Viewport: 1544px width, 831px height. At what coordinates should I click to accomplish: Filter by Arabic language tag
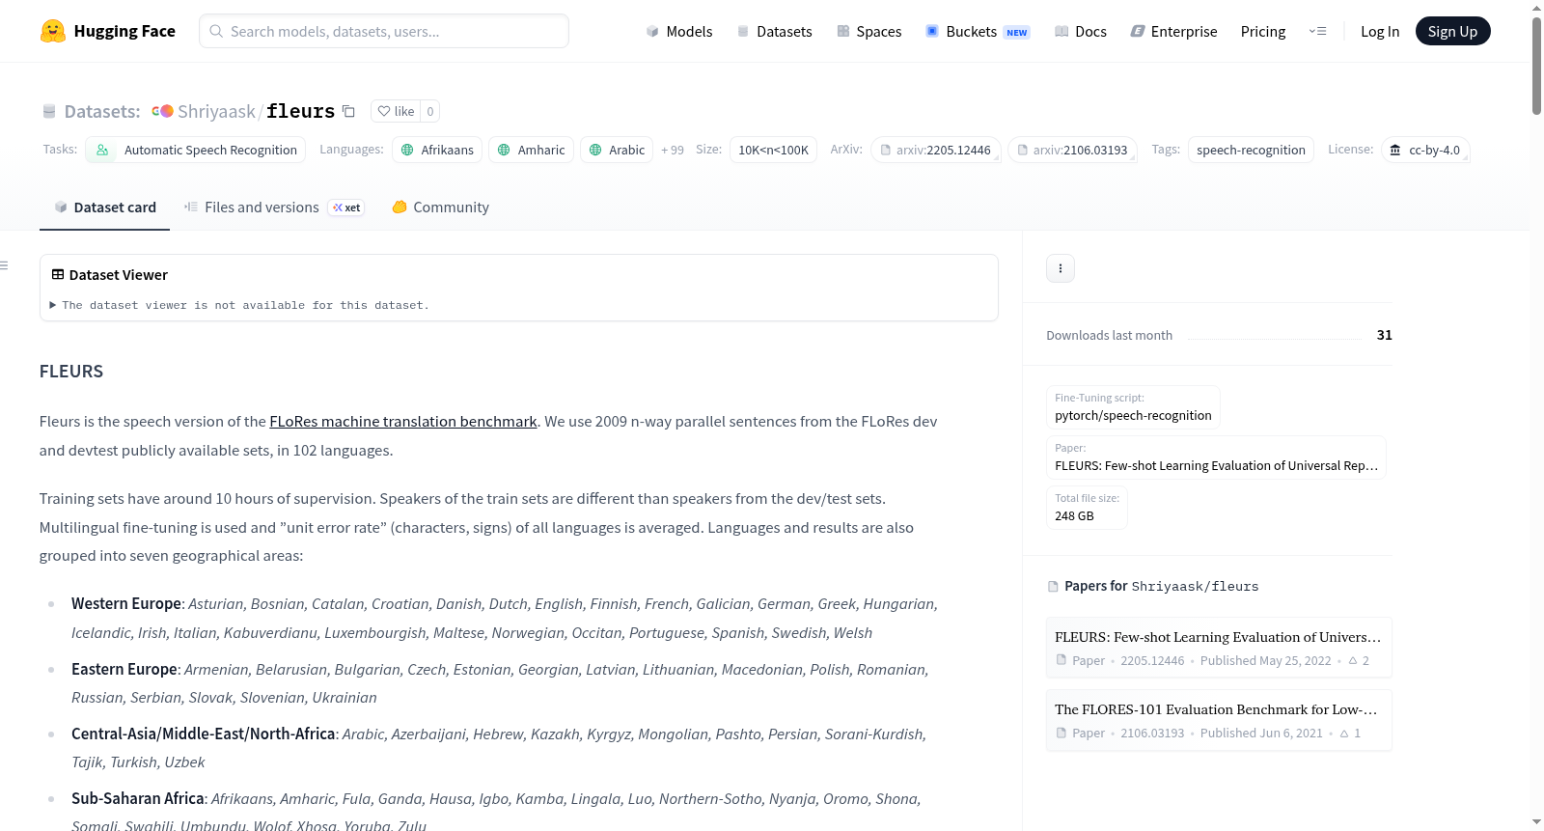[617, 150]
